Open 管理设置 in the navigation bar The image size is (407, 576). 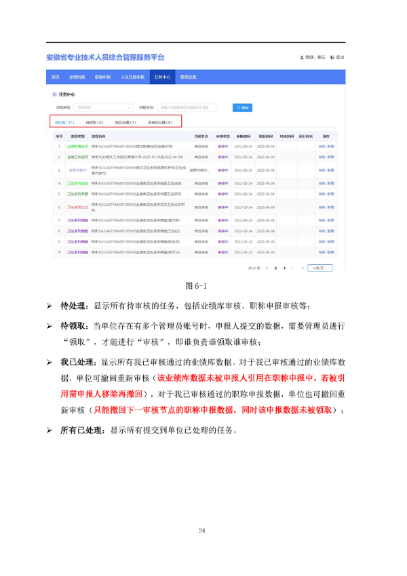[x=188, y=77]
